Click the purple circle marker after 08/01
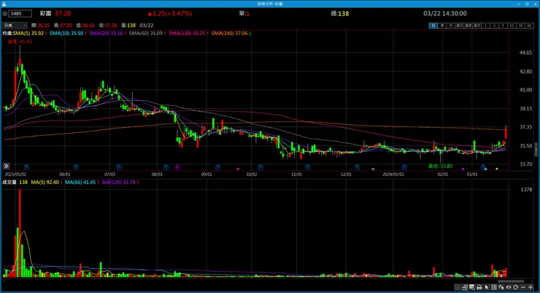 pyautogui.click(x=177, y=167)
